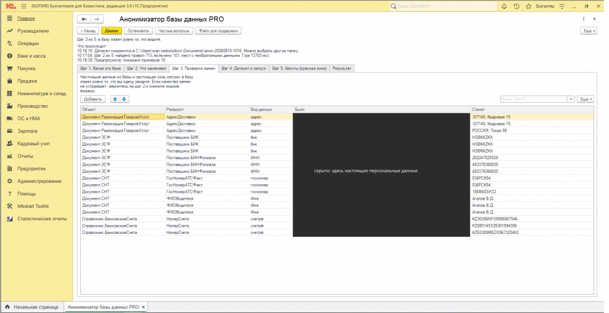This screenshot has width=609, height=313.
Task: Click the yellow Далее button
Action: [x=111, y=31]
